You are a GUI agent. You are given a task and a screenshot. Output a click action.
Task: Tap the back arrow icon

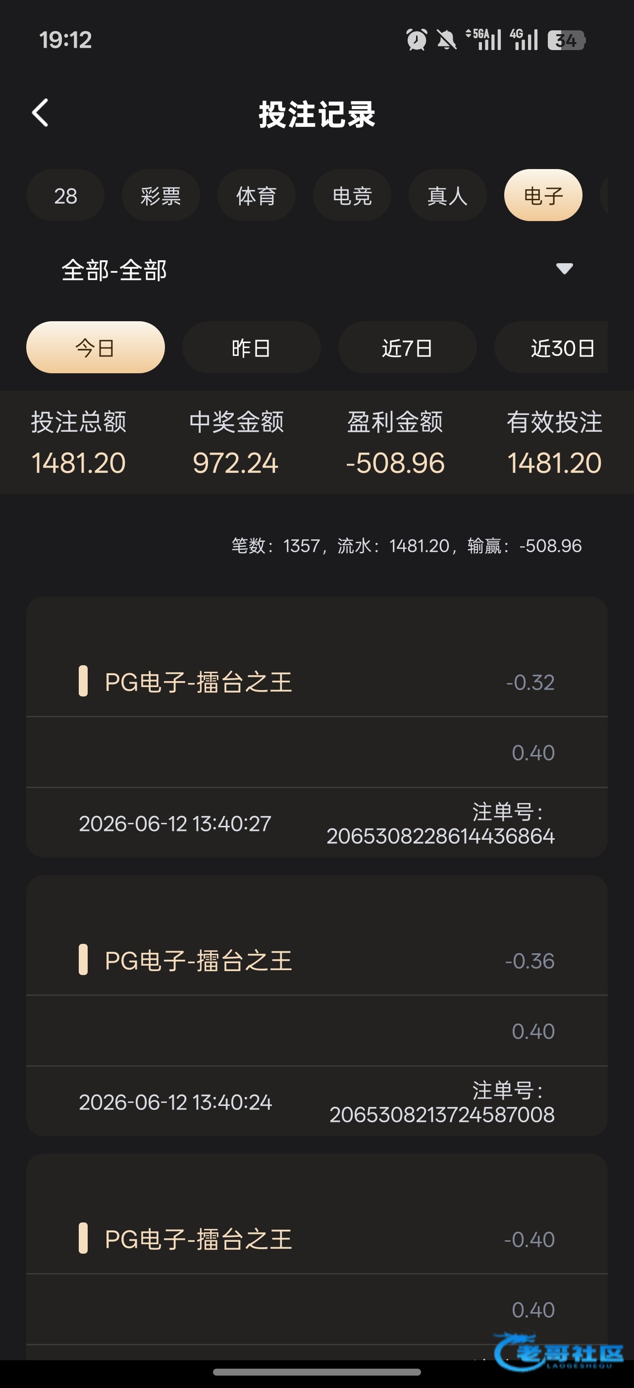click(40, 113)
